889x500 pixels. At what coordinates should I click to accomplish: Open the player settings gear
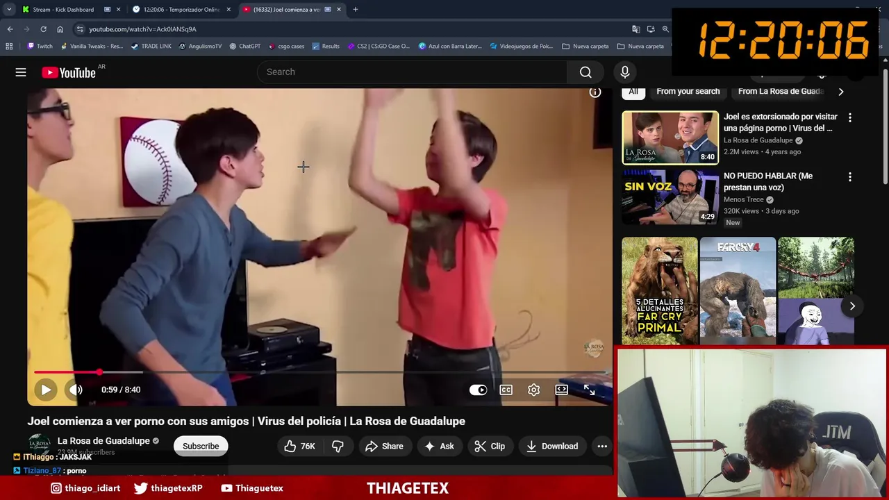pos(533,390)
